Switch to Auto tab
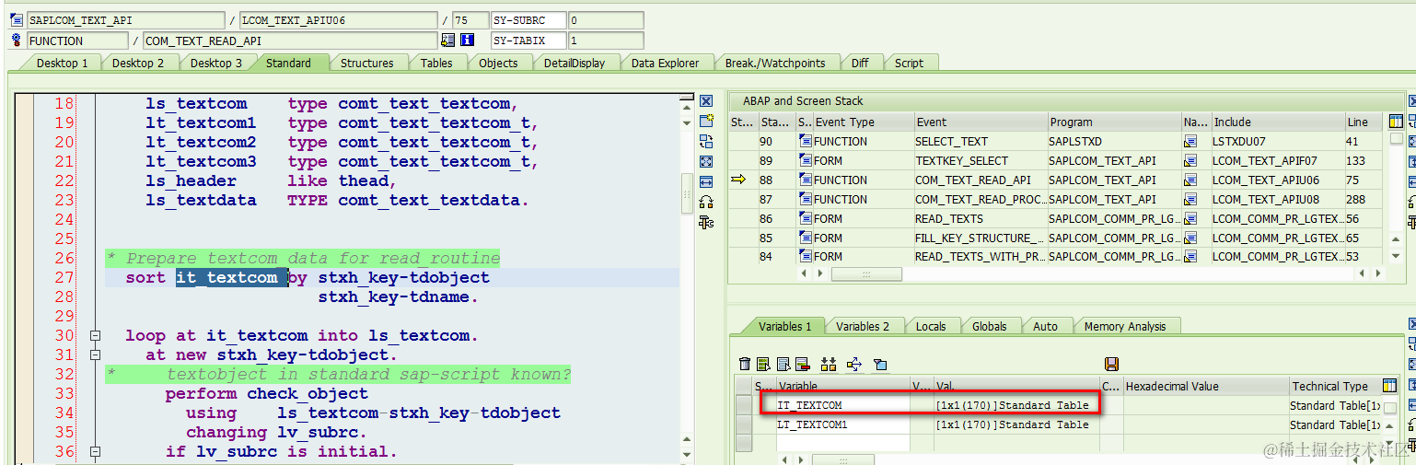This screenshot has width=1416, height=465. click(x=1045, y=326)
